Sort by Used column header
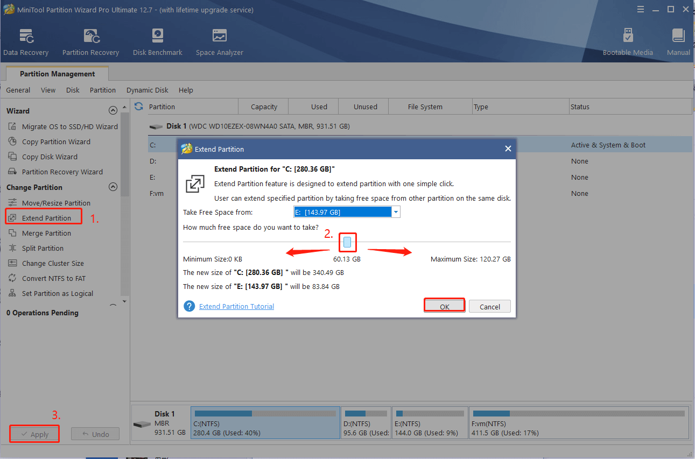 (x=313, y=107)
